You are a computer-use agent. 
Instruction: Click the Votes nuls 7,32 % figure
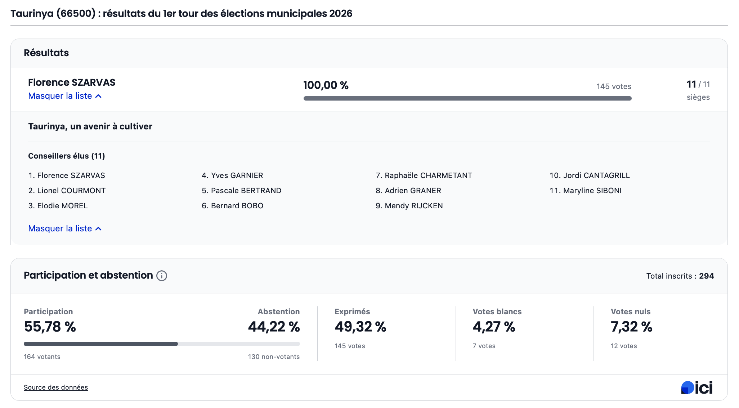pos(631,327)
